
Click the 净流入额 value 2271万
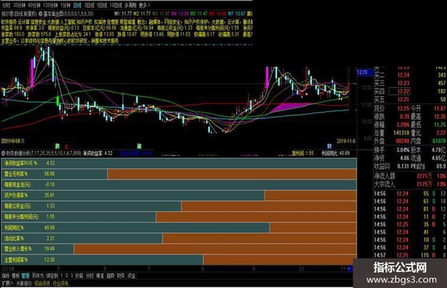tap(424, 176)
